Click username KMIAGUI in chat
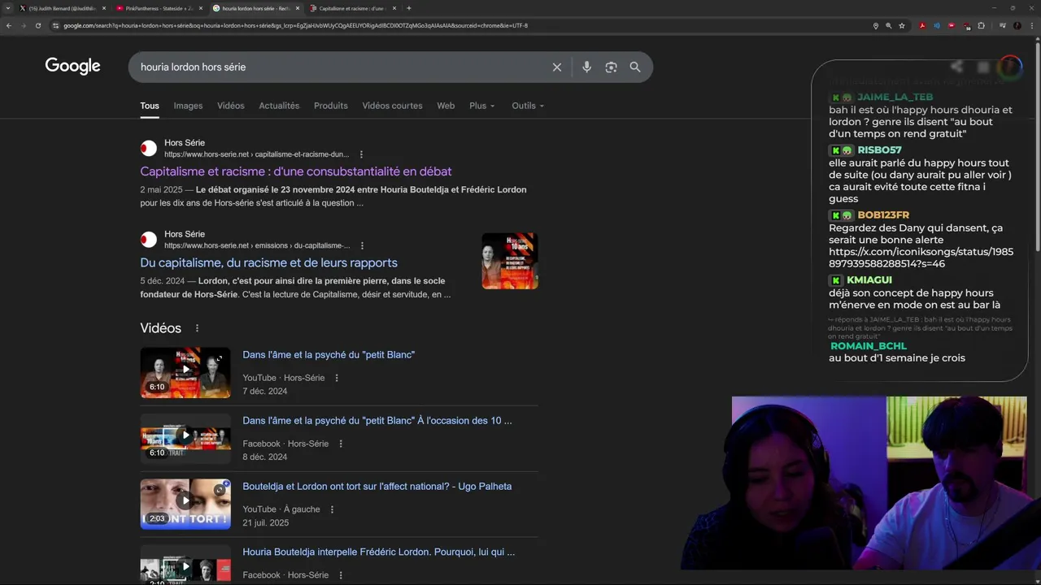The image size is (1041, 585). pos(869,280)
